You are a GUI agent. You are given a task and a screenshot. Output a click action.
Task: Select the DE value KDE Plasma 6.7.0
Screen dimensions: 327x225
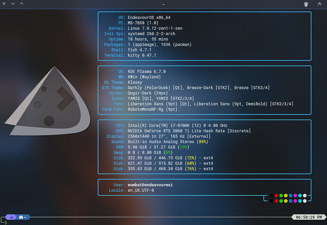[x=146, y=71]
